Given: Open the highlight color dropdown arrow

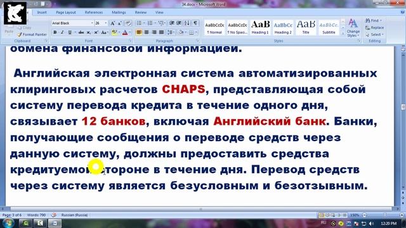Looking at the screenshot, I should tap(119, 32).
